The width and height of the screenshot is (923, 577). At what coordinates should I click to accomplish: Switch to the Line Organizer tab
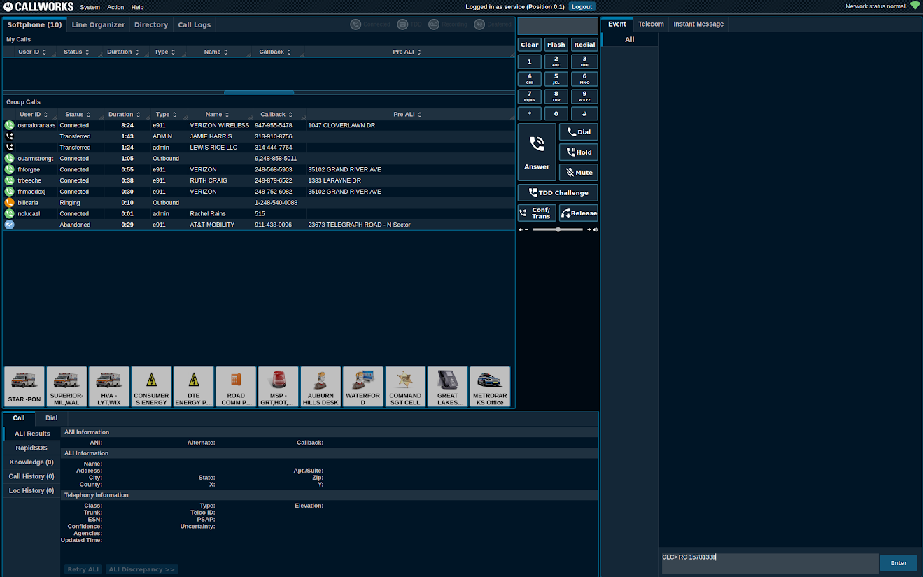[99, 24]
